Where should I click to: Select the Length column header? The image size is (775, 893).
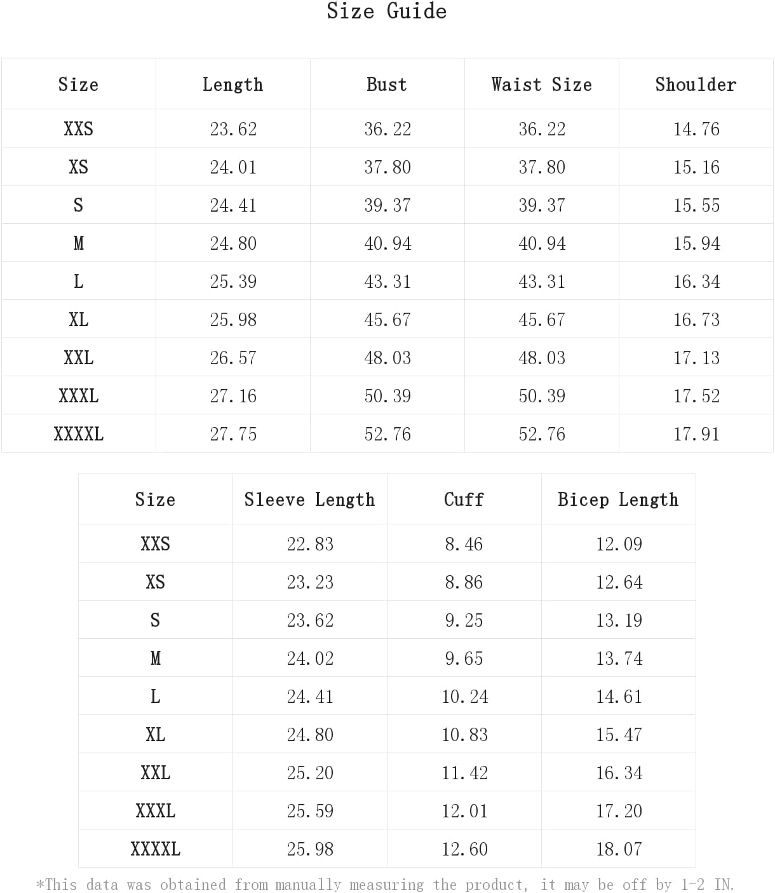pos(232,85)
